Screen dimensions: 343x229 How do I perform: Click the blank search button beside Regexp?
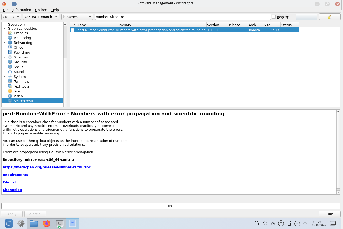307,17
